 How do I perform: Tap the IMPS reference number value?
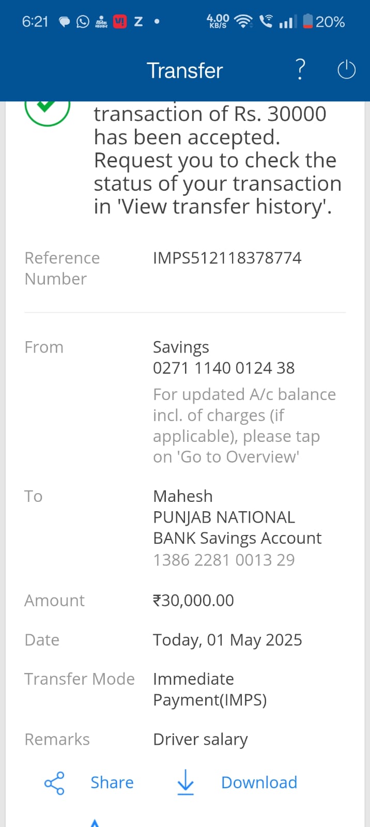pos(227,258)
